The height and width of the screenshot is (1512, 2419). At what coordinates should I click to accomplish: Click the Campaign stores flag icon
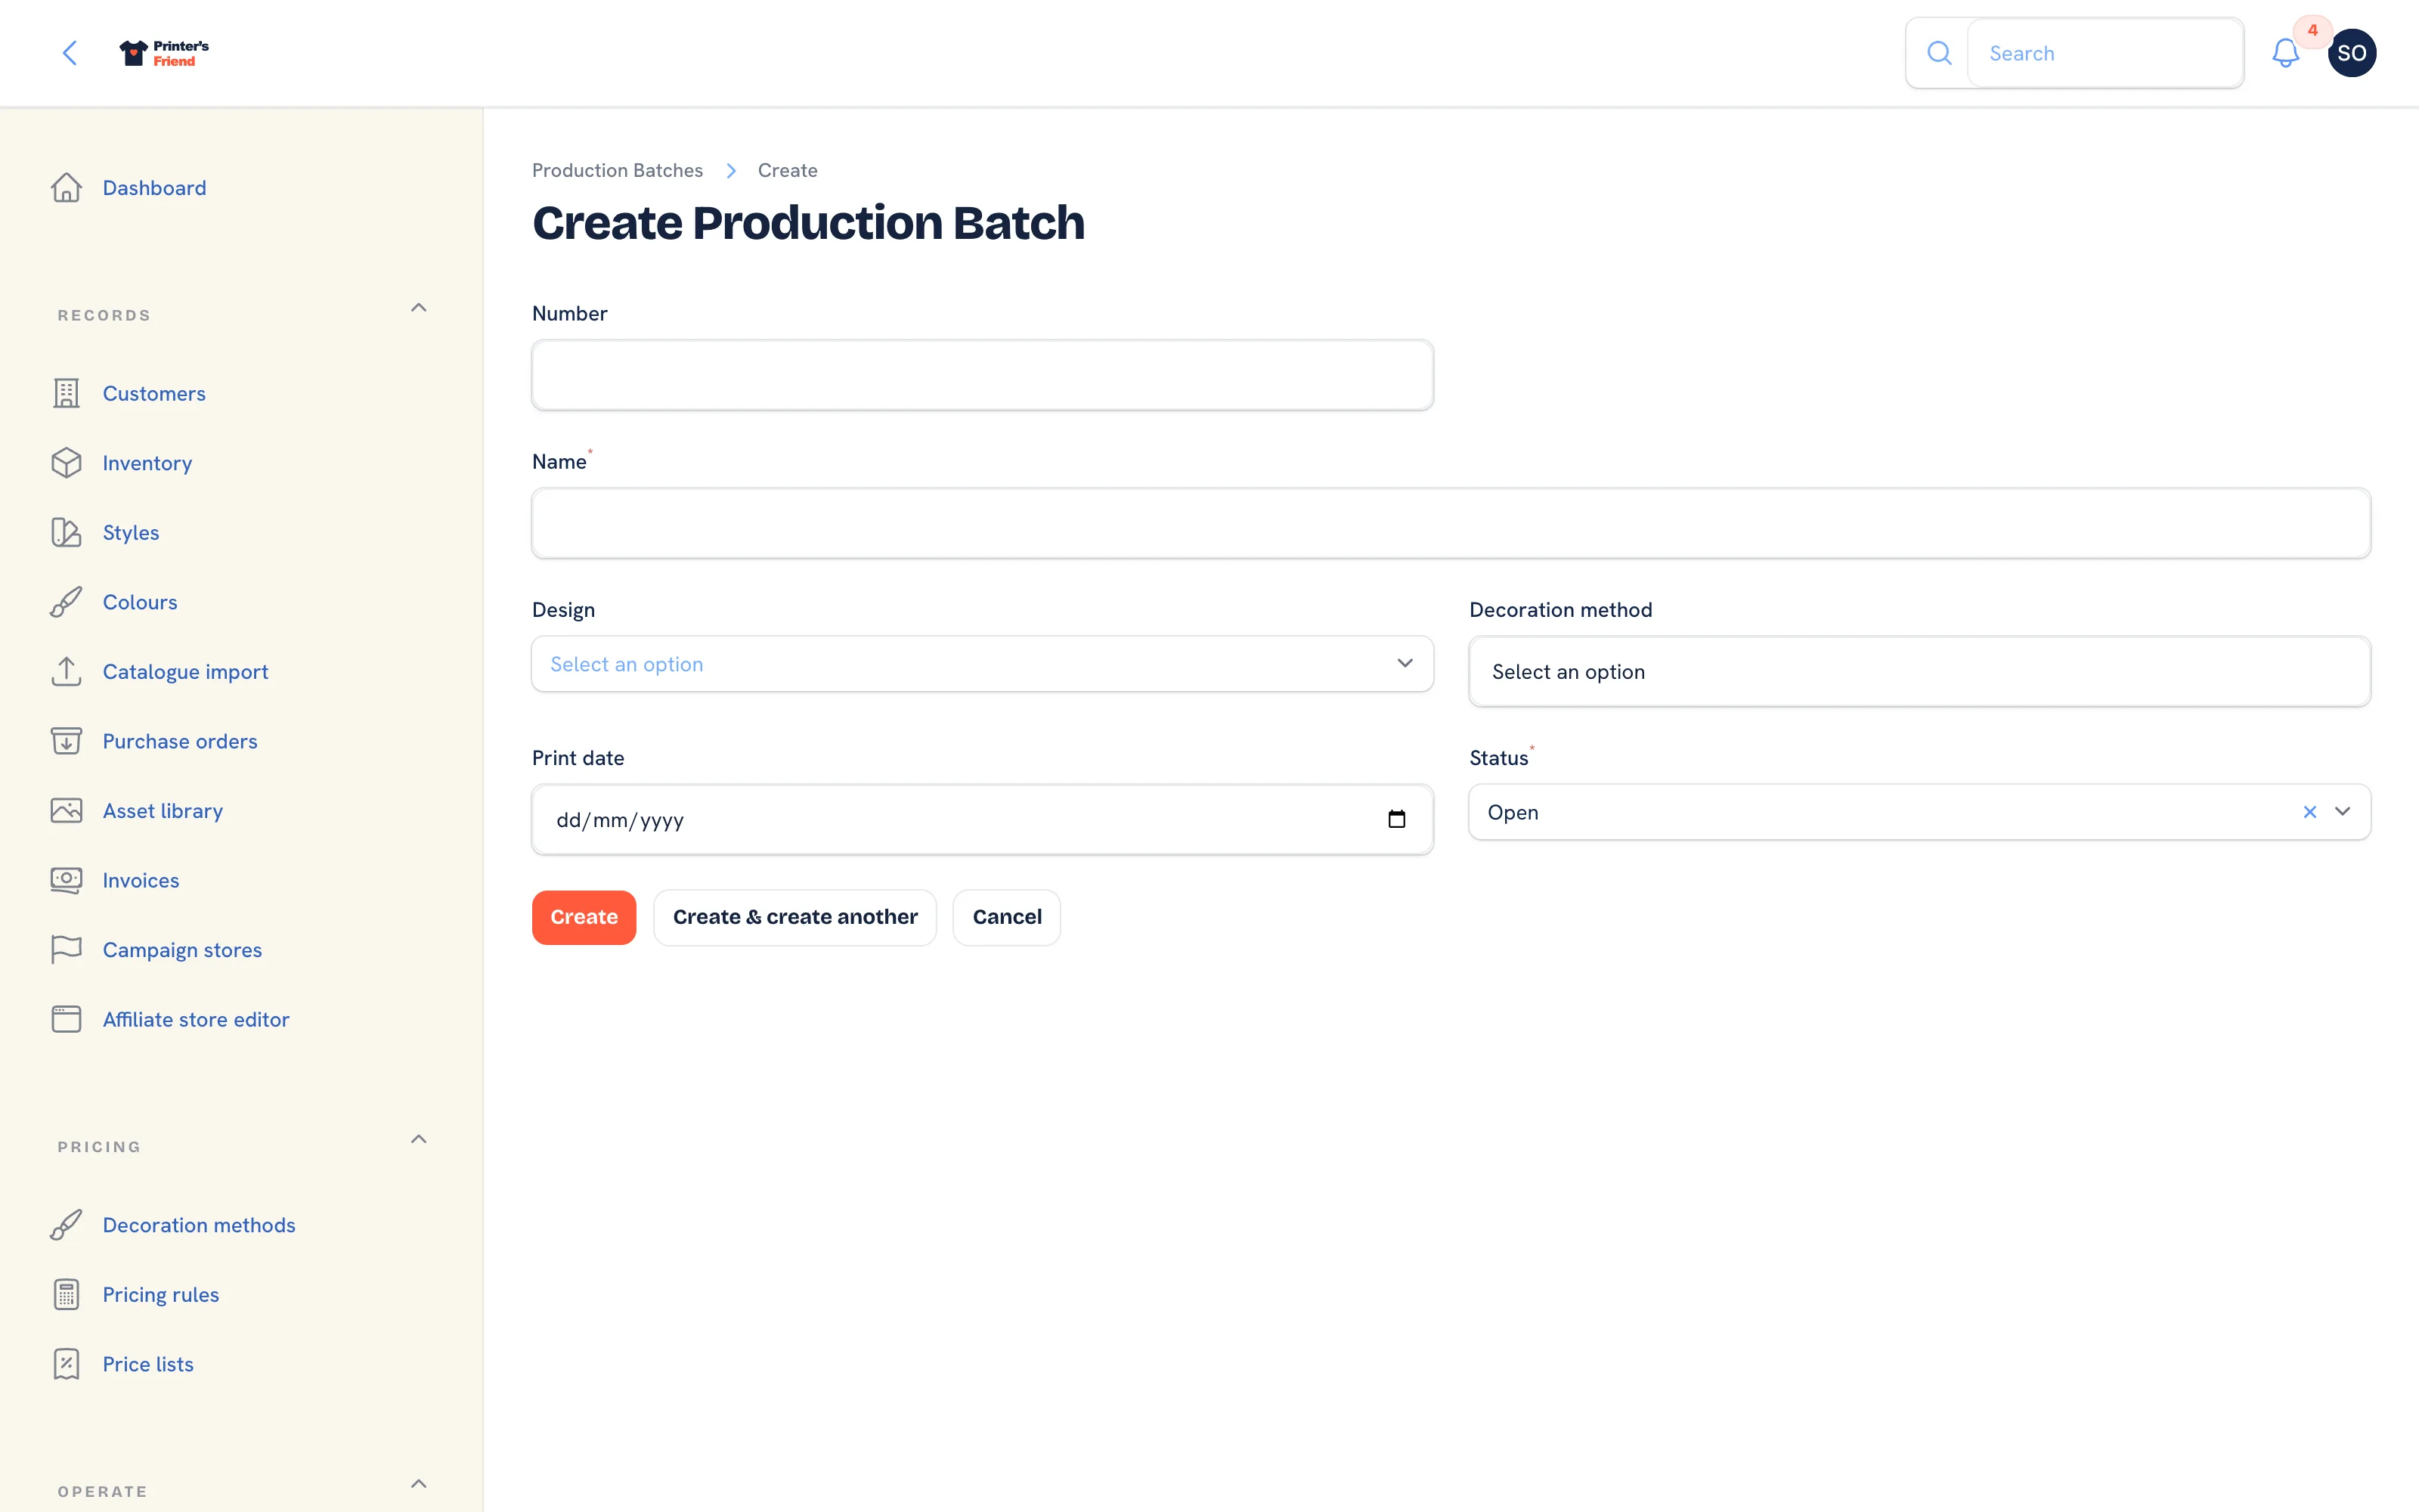click(66, 949)
